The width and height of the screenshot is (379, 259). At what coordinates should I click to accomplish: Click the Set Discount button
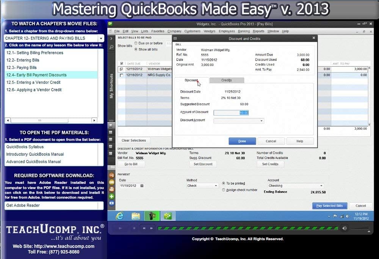coord(203,164)
